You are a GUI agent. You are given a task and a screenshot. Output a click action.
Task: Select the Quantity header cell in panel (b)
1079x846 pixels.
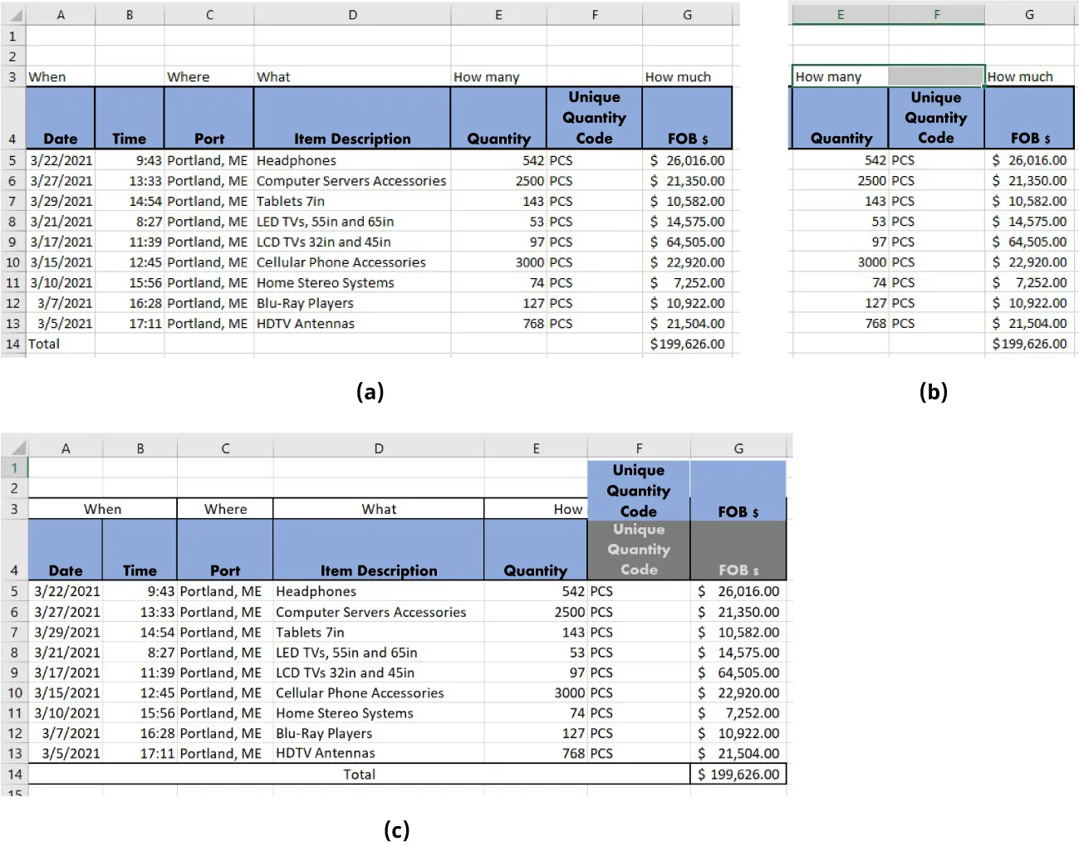(x=839, y=117)
